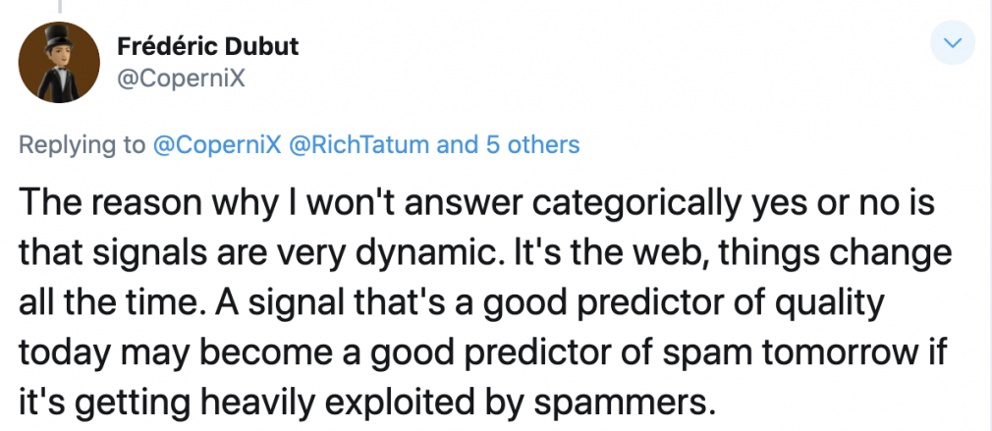Open the @CoperniX handle under the name
992x431 pixels.
(x=181, y=79)
